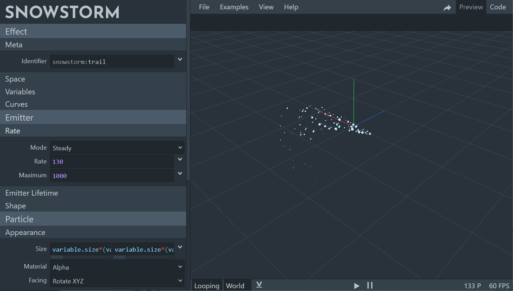The image size is (513, 291).
Task: Click the 60 FPS readout
Action: coord(499,286)
